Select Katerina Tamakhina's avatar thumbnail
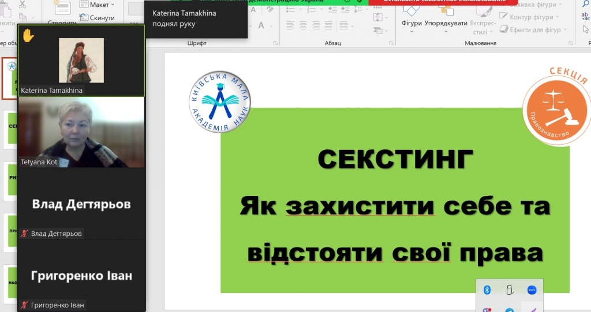Viewport: 591px width, 312px height. coord(81,61)
